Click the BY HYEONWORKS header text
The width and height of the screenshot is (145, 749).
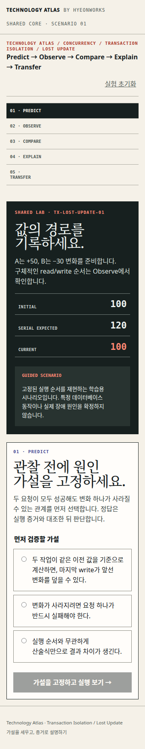[x=84, y=10]
